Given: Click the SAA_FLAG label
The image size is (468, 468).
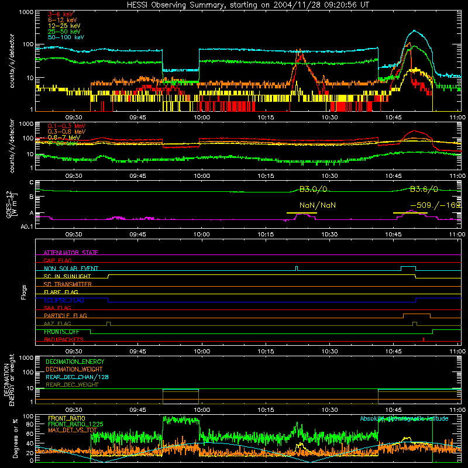Looking at the screenshot, I should (x=57, y=308).
